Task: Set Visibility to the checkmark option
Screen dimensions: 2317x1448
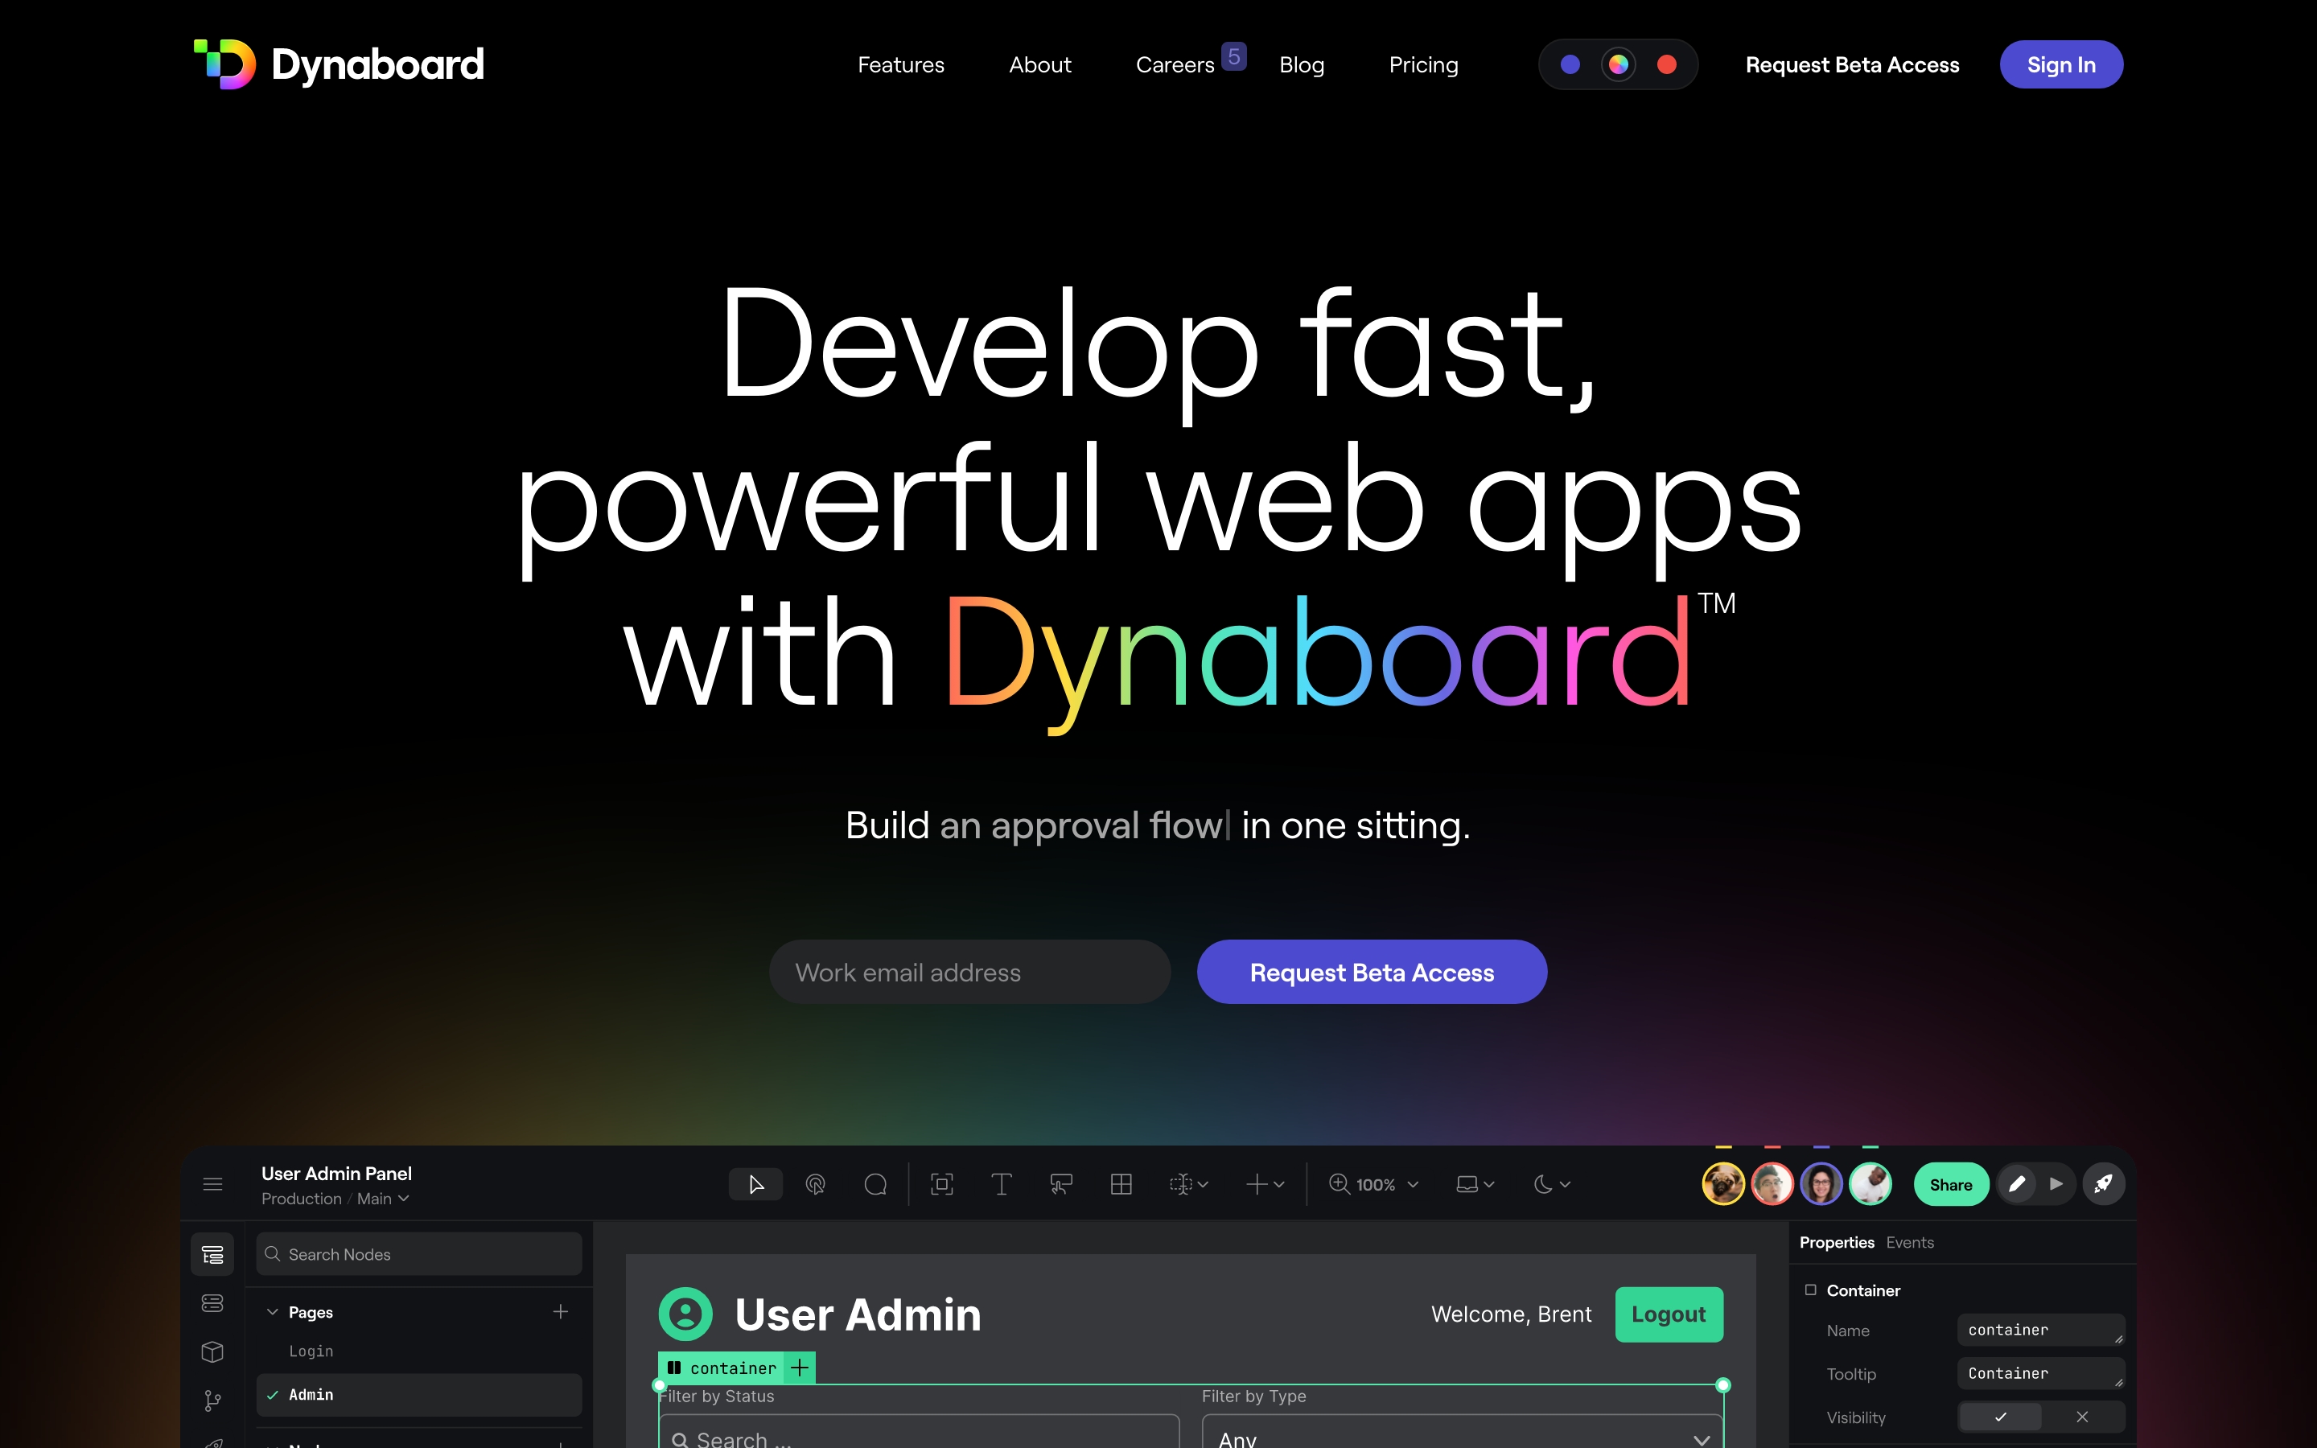Action: 2000,1417
